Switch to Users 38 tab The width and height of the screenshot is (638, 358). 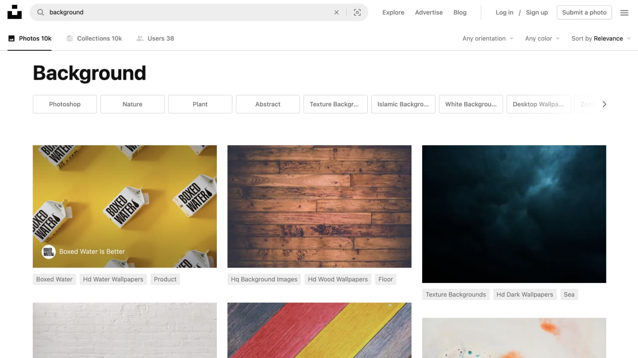(x=156, y=38)
